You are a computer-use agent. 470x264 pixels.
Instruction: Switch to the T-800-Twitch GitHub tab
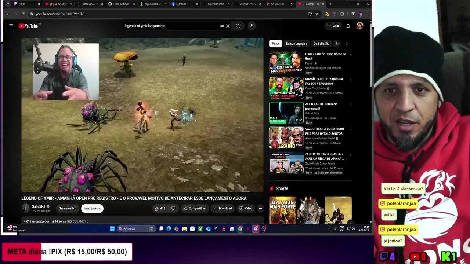tap(121, 4)
